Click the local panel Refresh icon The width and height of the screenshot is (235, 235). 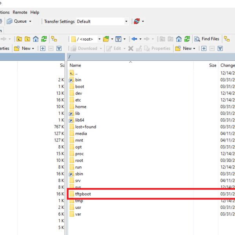(44, 39)
